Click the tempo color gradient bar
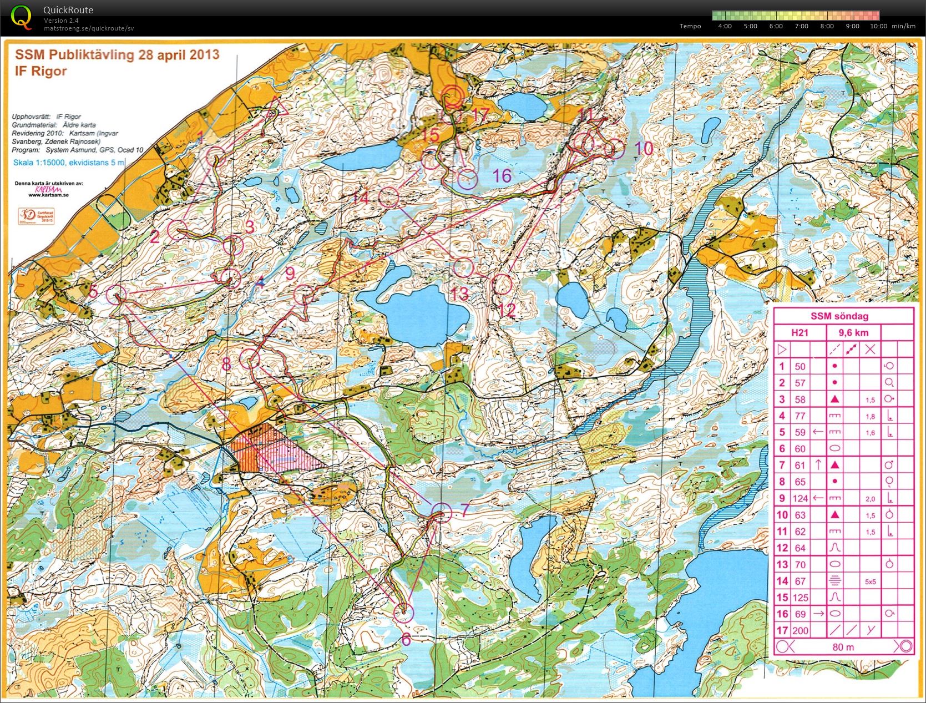 click(x=796, y=16)
